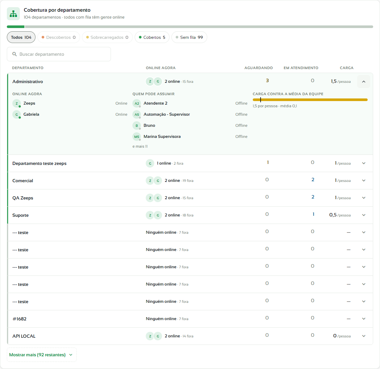This screenshot has width=380, height=369.
Task: Click the G avatar in Departamento teste zeeps
Action: pyautogui.click(x=150, y=163)
